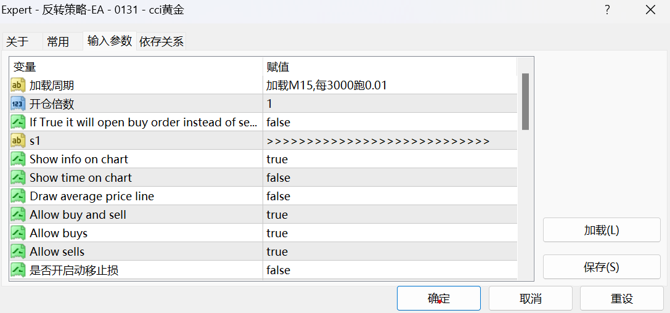Click true value for Show info on chart
670x313 pixels.
[x=277, y=160]
